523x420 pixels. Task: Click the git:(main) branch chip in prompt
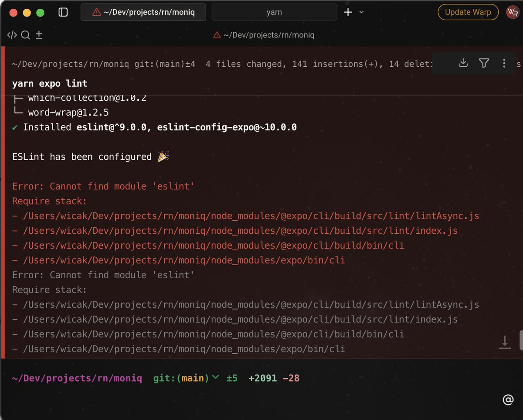tap(181, 378)
